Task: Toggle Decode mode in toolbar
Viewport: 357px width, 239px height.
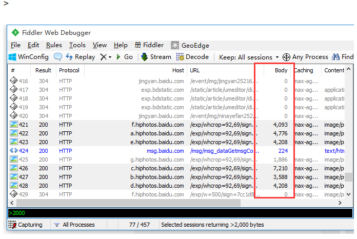Action: (192, 57)
